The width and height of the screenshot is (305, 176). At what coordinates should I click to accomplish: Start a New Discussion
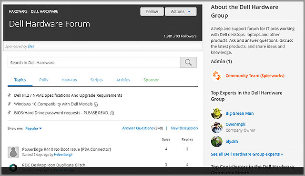coord(184,128)
